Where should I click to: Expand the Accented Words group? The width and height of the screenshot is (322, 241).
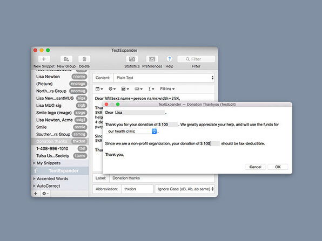[x=34, y=178]
